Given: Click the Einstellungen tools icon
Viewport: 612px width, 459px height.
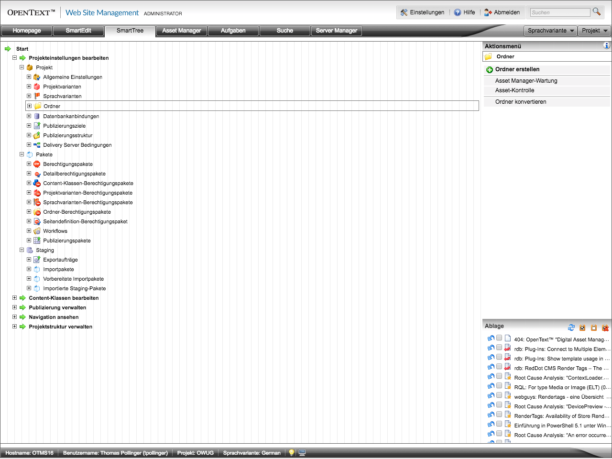Looking at the screenshot, I should tap(404, 12).
